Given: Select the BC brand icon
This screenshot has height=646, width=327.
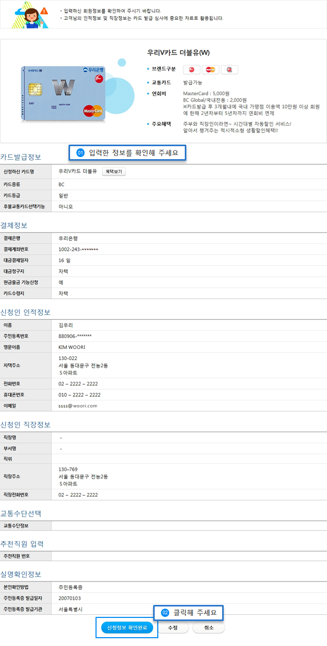Looking at the screenshot, I should [192, 70].
